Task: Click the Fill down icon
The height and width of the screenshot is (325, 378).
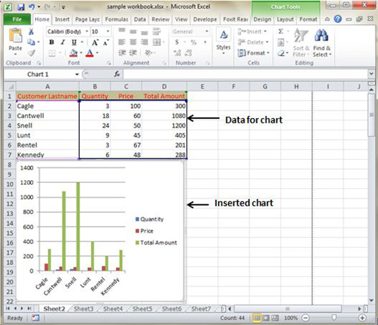Action: pyautogui.click(x=281, y=42)
